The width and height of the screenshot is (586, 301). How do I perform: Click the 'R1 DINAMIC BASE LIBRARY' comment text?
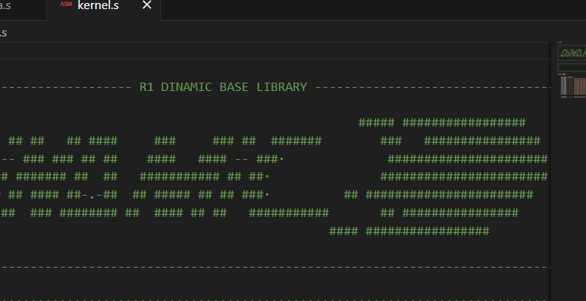223,87
